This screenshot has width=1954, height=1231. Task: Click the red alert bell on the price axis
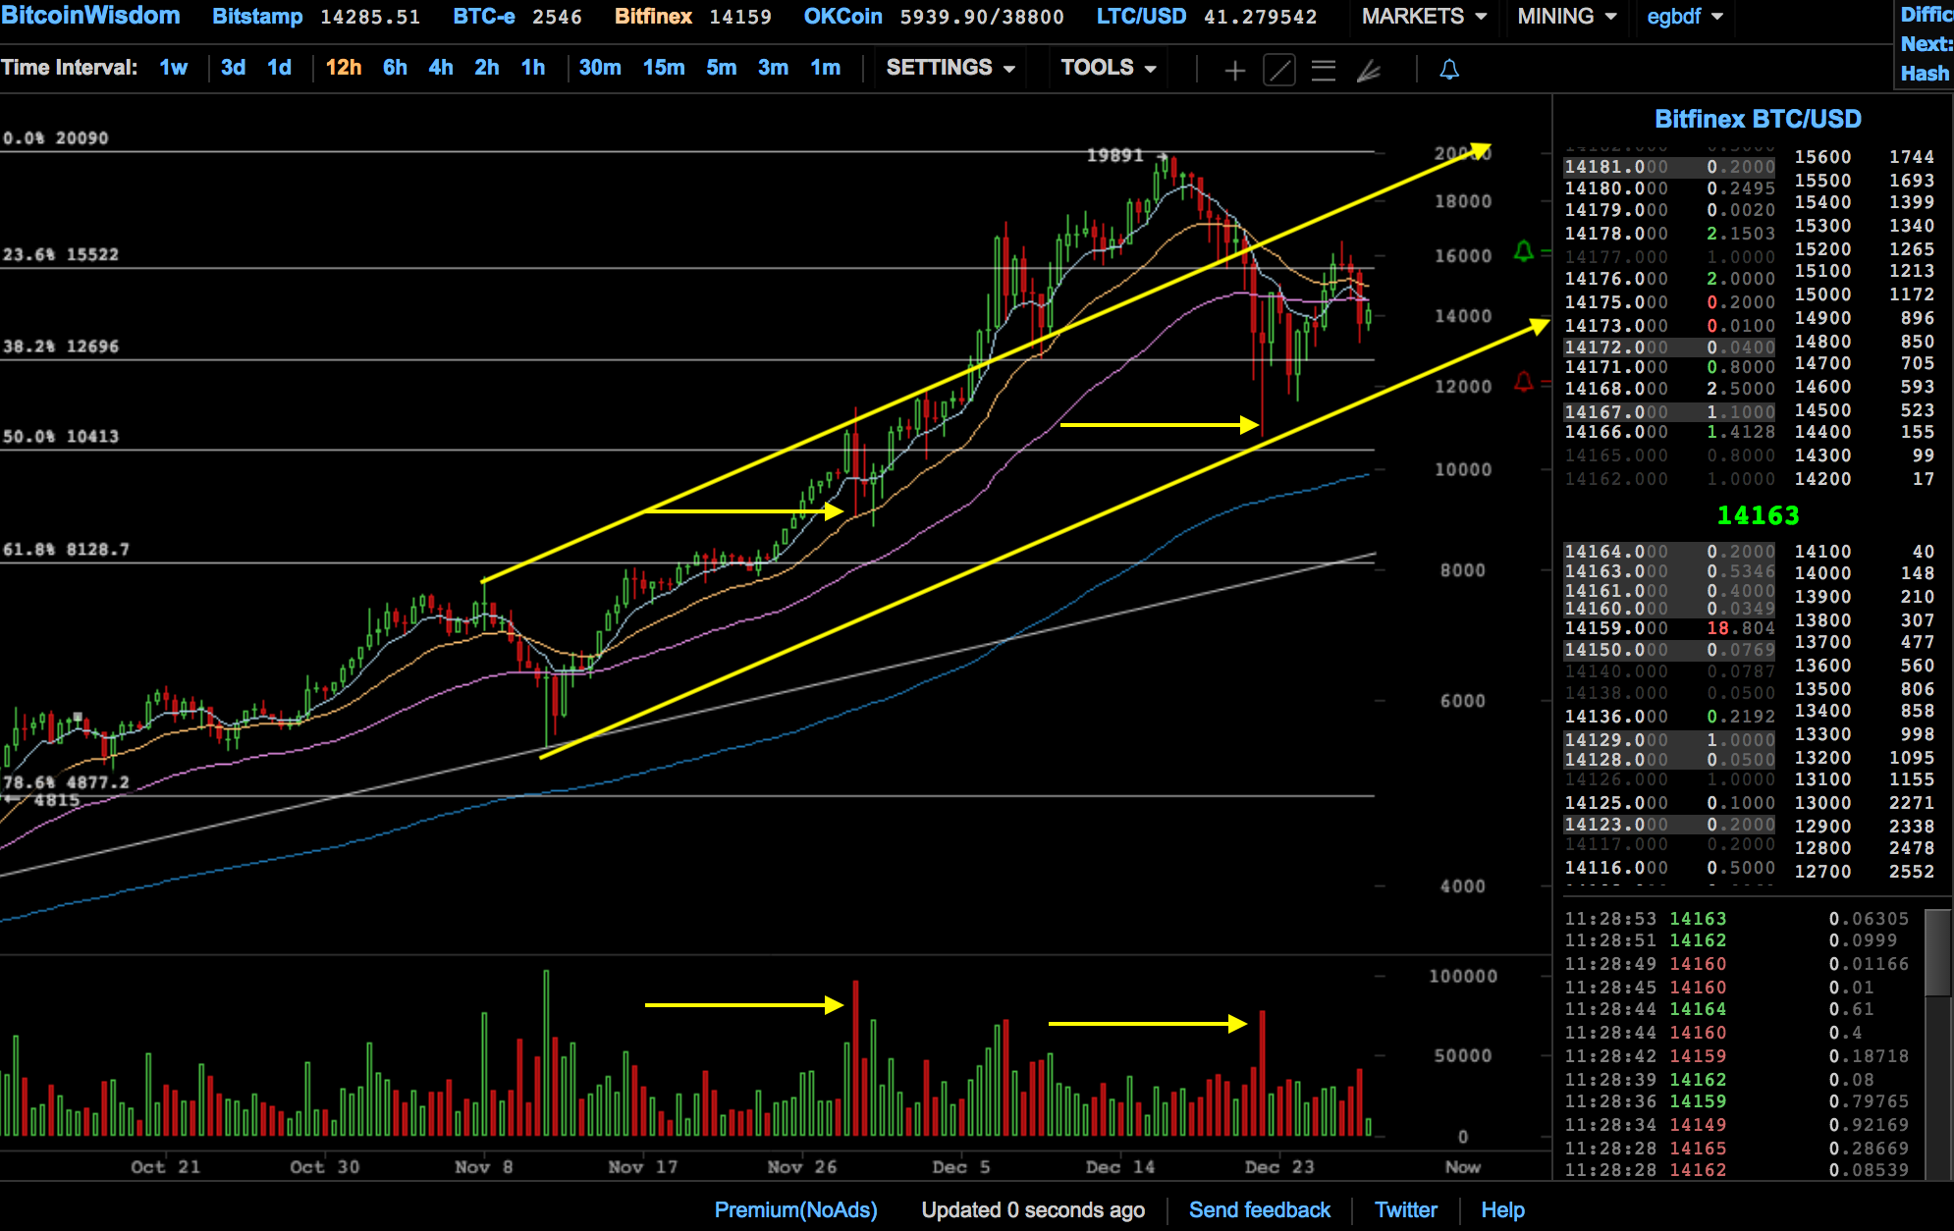click(x=1524, y=381)
